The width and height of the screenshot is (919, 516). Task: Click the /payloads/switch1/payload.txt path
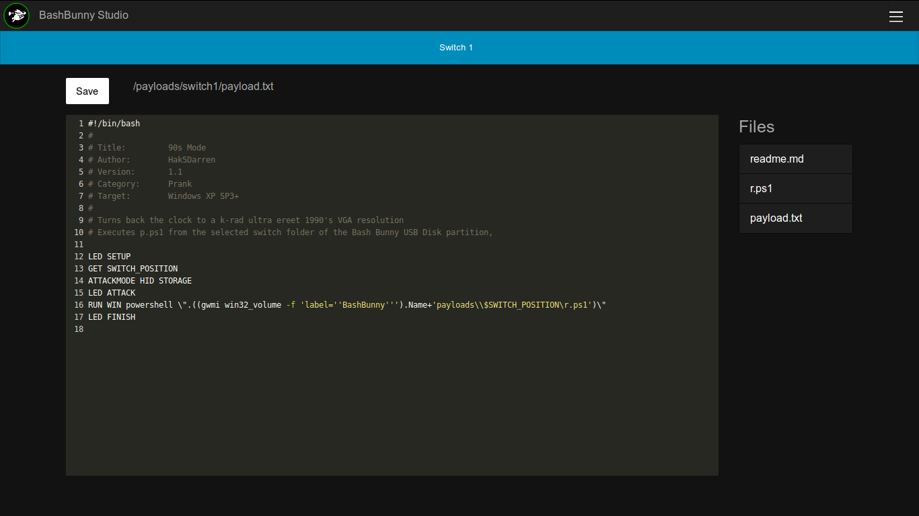(x=203, y=86)
